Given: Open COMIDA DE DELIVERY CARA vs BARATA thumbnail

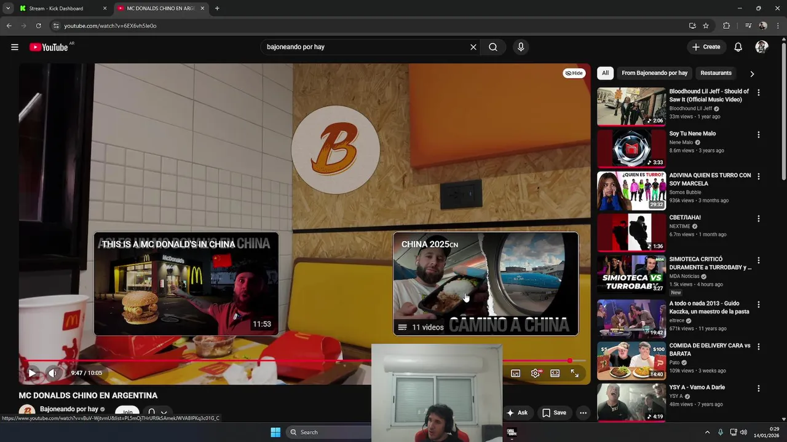Looking at the screenshot, I should pyautogui.click(x=631, y=361).
